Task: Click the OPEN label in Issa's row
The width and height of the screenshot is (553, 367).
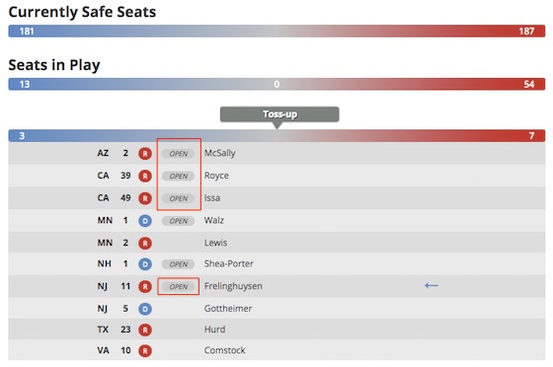Action: point(178,198)
